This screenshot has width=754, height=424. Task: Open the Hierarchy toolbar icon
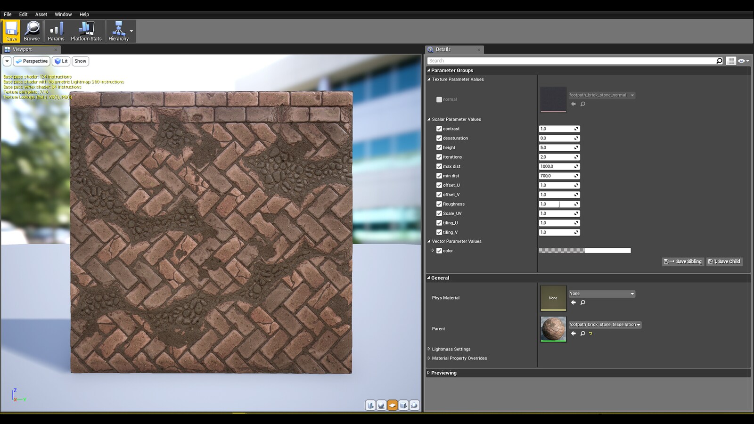118,29
